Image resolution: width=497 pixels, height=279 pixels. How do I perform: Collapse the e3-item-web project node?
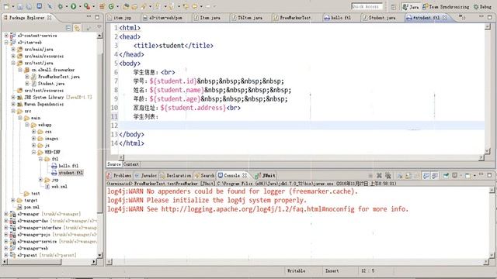coord(6,43)
